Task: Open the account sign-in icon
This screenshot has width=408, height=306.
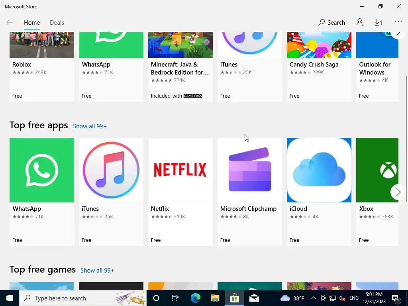Action: [x=360, y=22]
